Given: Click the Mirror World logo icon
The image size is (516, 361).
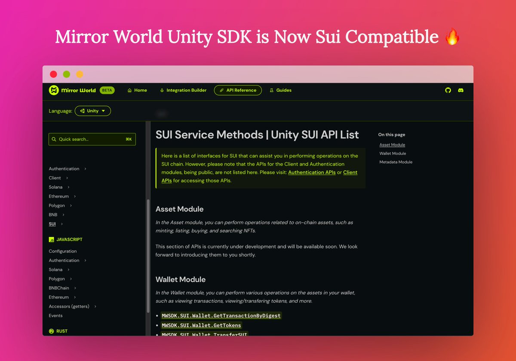Looking at the screenshot, I should point(54,90).
